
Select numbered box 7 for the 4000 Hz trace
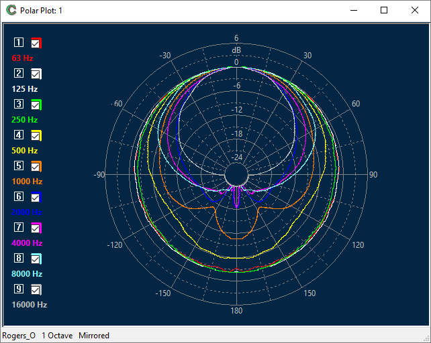(x=19, y=228)
